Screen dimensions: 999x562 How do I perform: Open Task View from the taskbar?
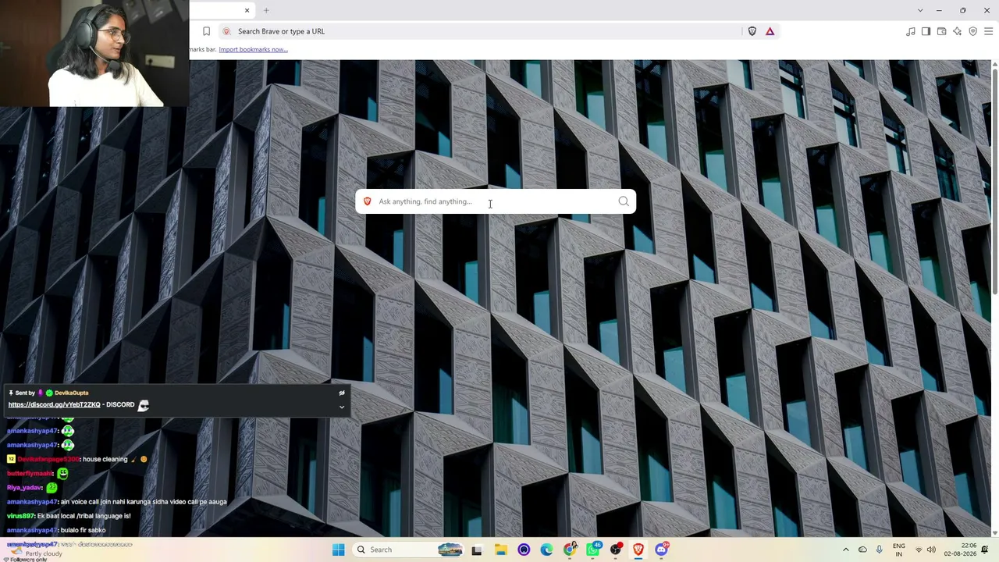click(x=477, y=550)
